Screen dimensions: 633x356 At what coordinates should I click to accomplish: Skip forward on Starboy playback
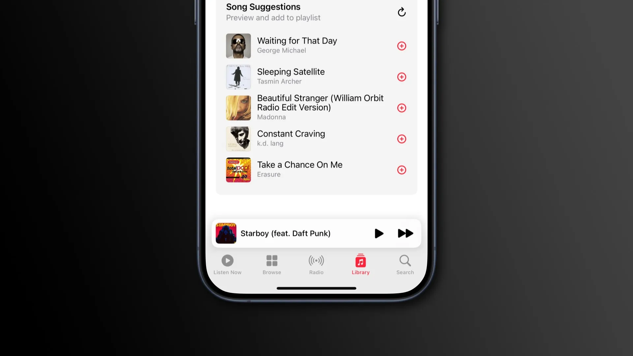point(405,233)
